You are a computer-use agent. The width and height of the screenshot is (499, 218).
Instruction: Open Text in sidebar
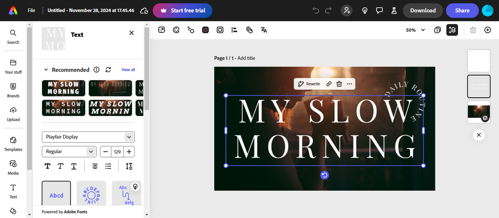[x=13, y=192]
